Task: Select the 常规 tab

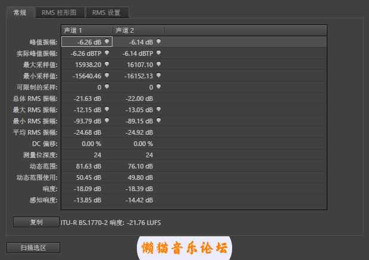Action: point(20,12)
